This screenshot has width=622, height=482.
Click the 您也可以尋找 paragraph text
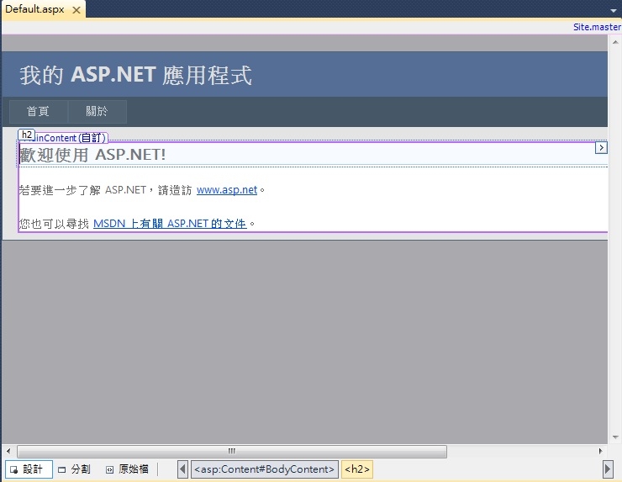[x=54, y=224]
